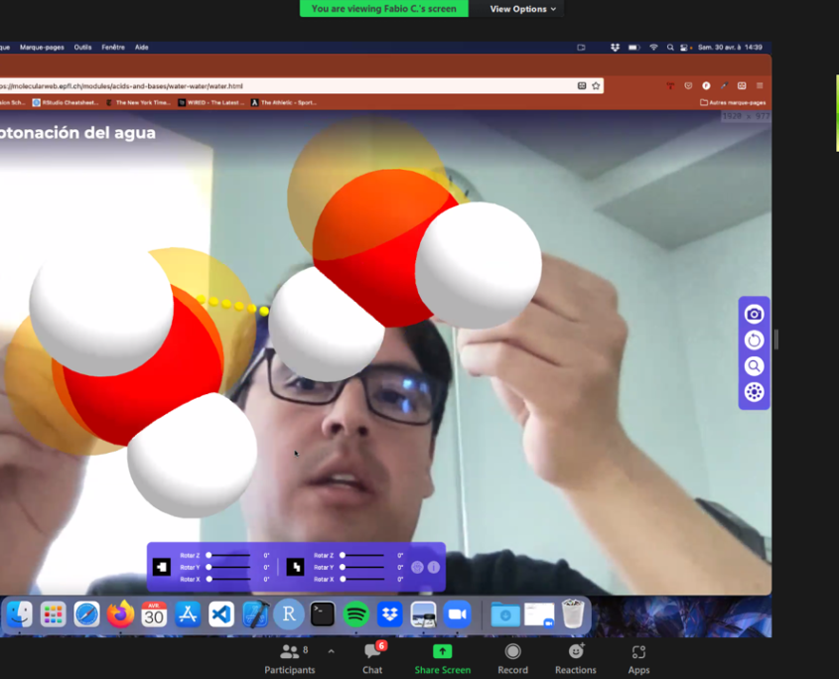839x679 pixels.
Task: Click the camera icon in the purple AR toolbar
Action: pos(754,315)
